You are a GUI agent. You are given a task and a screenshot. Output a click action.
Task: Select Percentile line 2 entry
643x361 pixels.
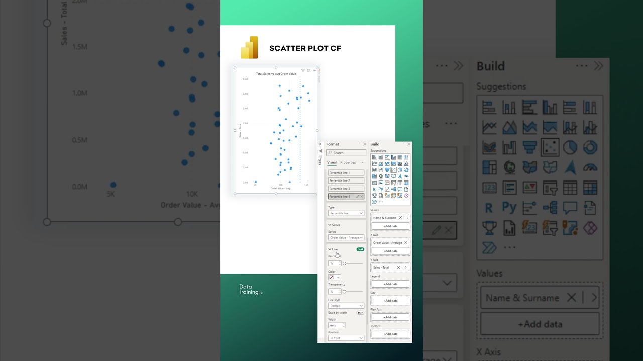(x=346, y=180)
